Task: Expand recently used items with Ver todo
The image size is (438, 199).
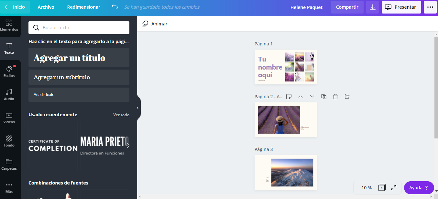Action: pos(121,115)
